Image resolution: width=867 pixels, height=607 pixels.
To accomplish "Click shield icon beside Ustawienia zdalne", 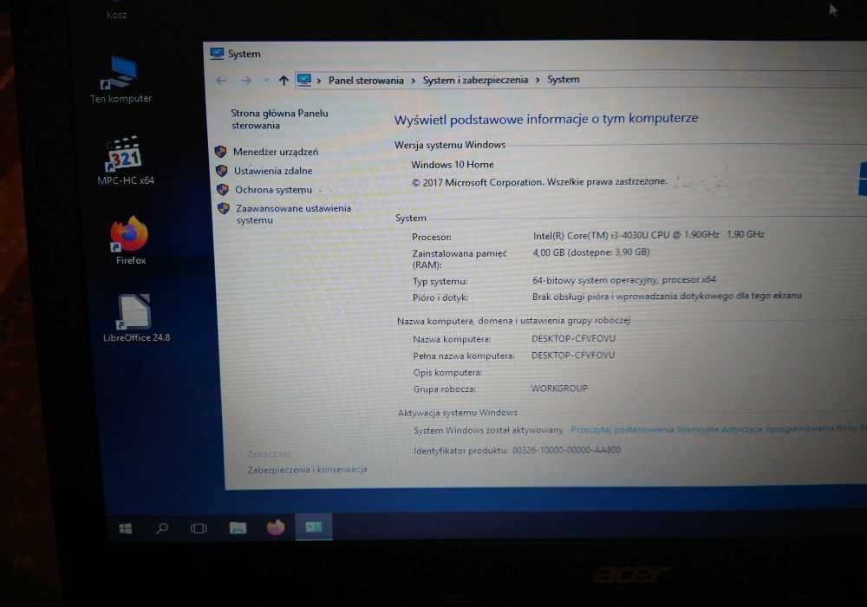I will (x=222, y=171).
